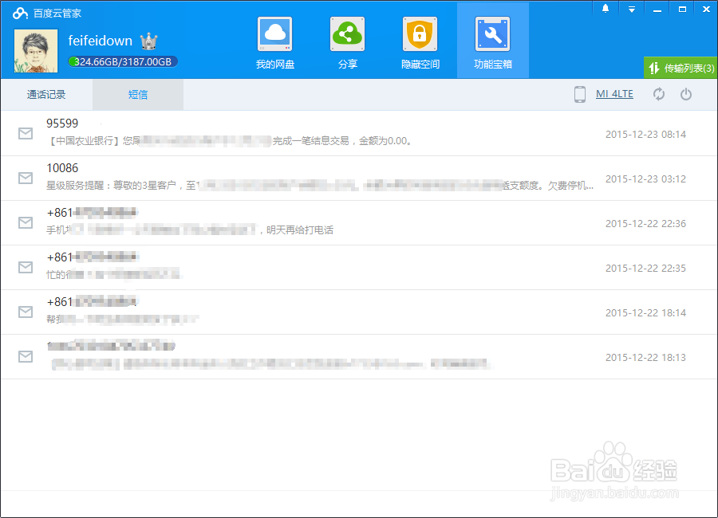This screenshot has width=718, height=518.
Task: Maximize the 百度云管家 window
Action: 682,9
